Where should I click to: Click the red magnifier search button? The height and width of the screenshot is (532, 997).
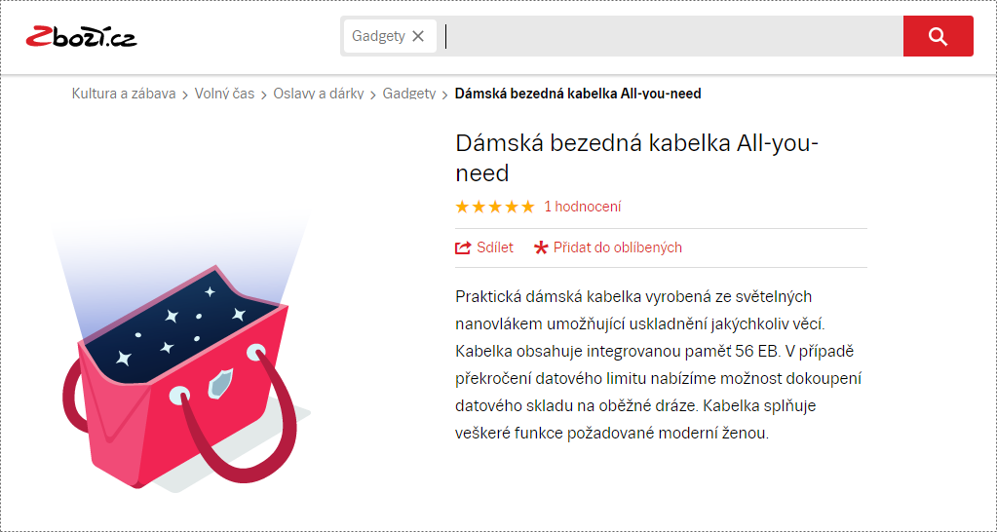[x=938, y=36]
